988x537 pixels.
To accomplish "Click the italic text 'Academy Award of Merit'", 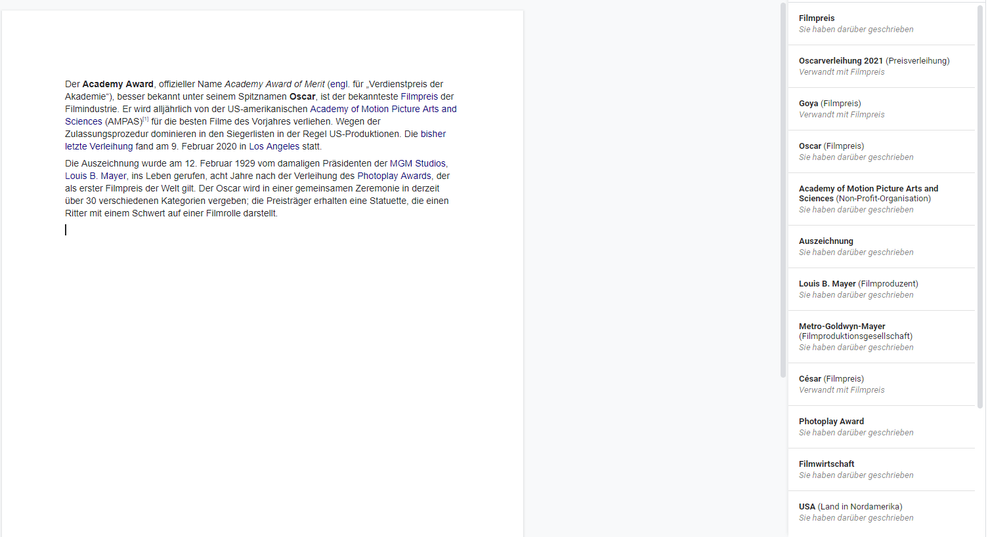I will point(274,84).
